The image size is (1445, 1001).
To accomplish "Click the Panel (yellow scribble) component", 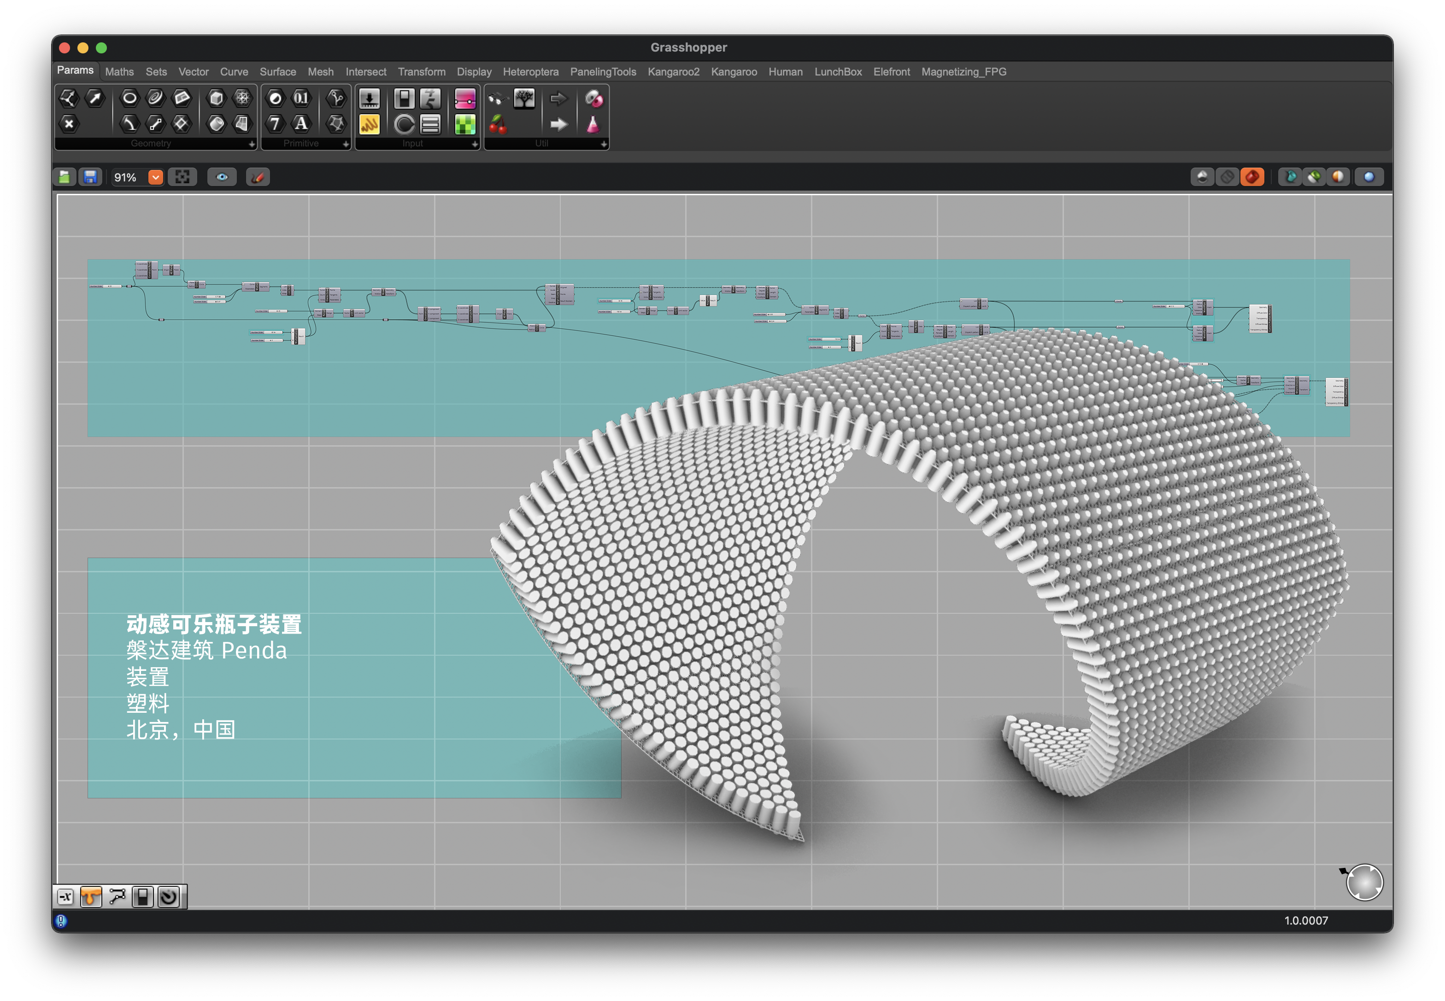I will point(369,124).
